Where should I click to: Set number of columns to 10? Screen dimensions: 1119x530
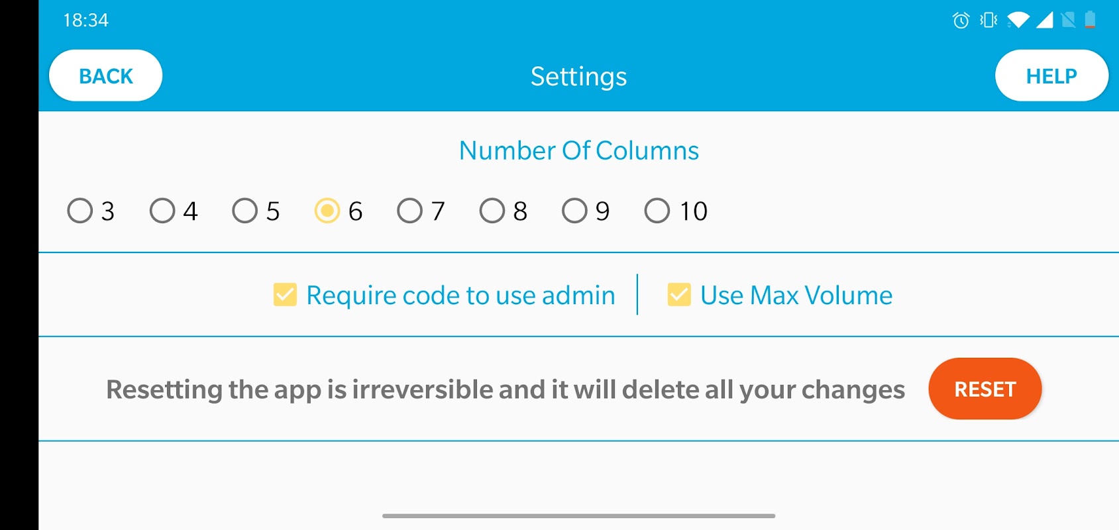coord(657,211)
